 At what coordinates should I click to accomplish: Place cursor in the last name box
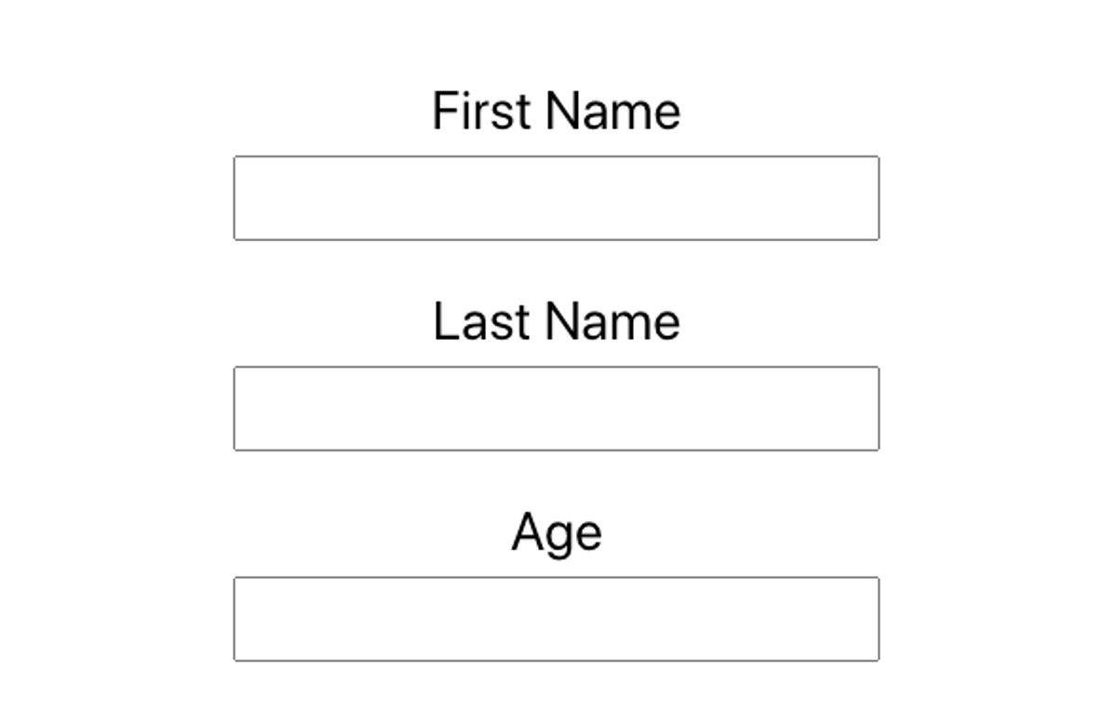(556, 409)
